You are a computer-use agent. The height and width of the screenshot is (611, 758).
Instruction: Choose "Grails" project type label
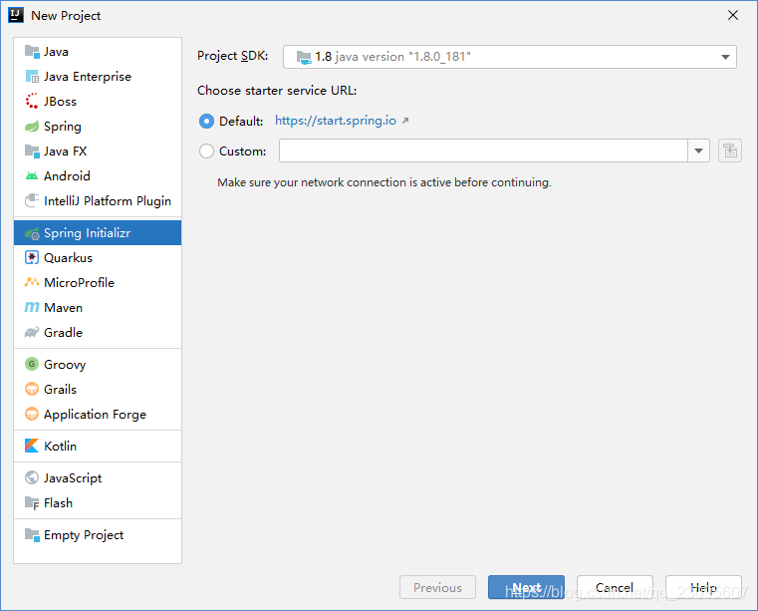click(60, 389)
